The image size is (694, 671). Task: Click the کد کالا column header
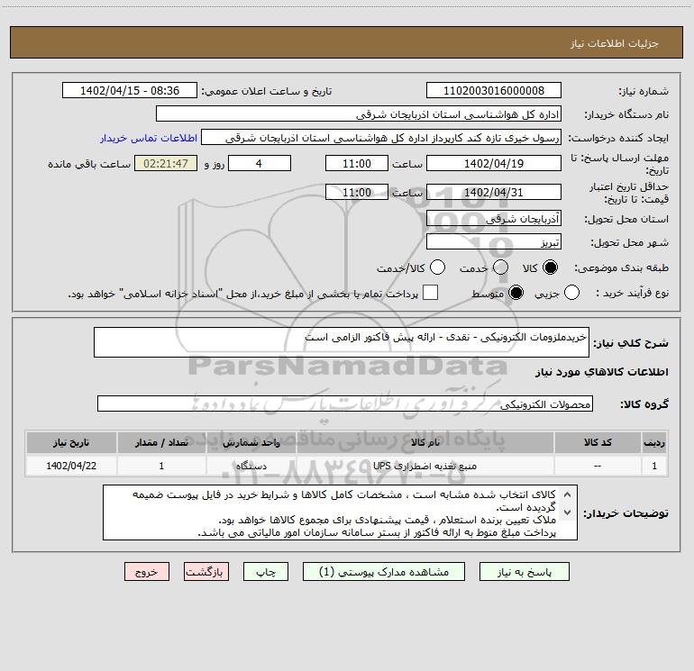tap(598, 442)
